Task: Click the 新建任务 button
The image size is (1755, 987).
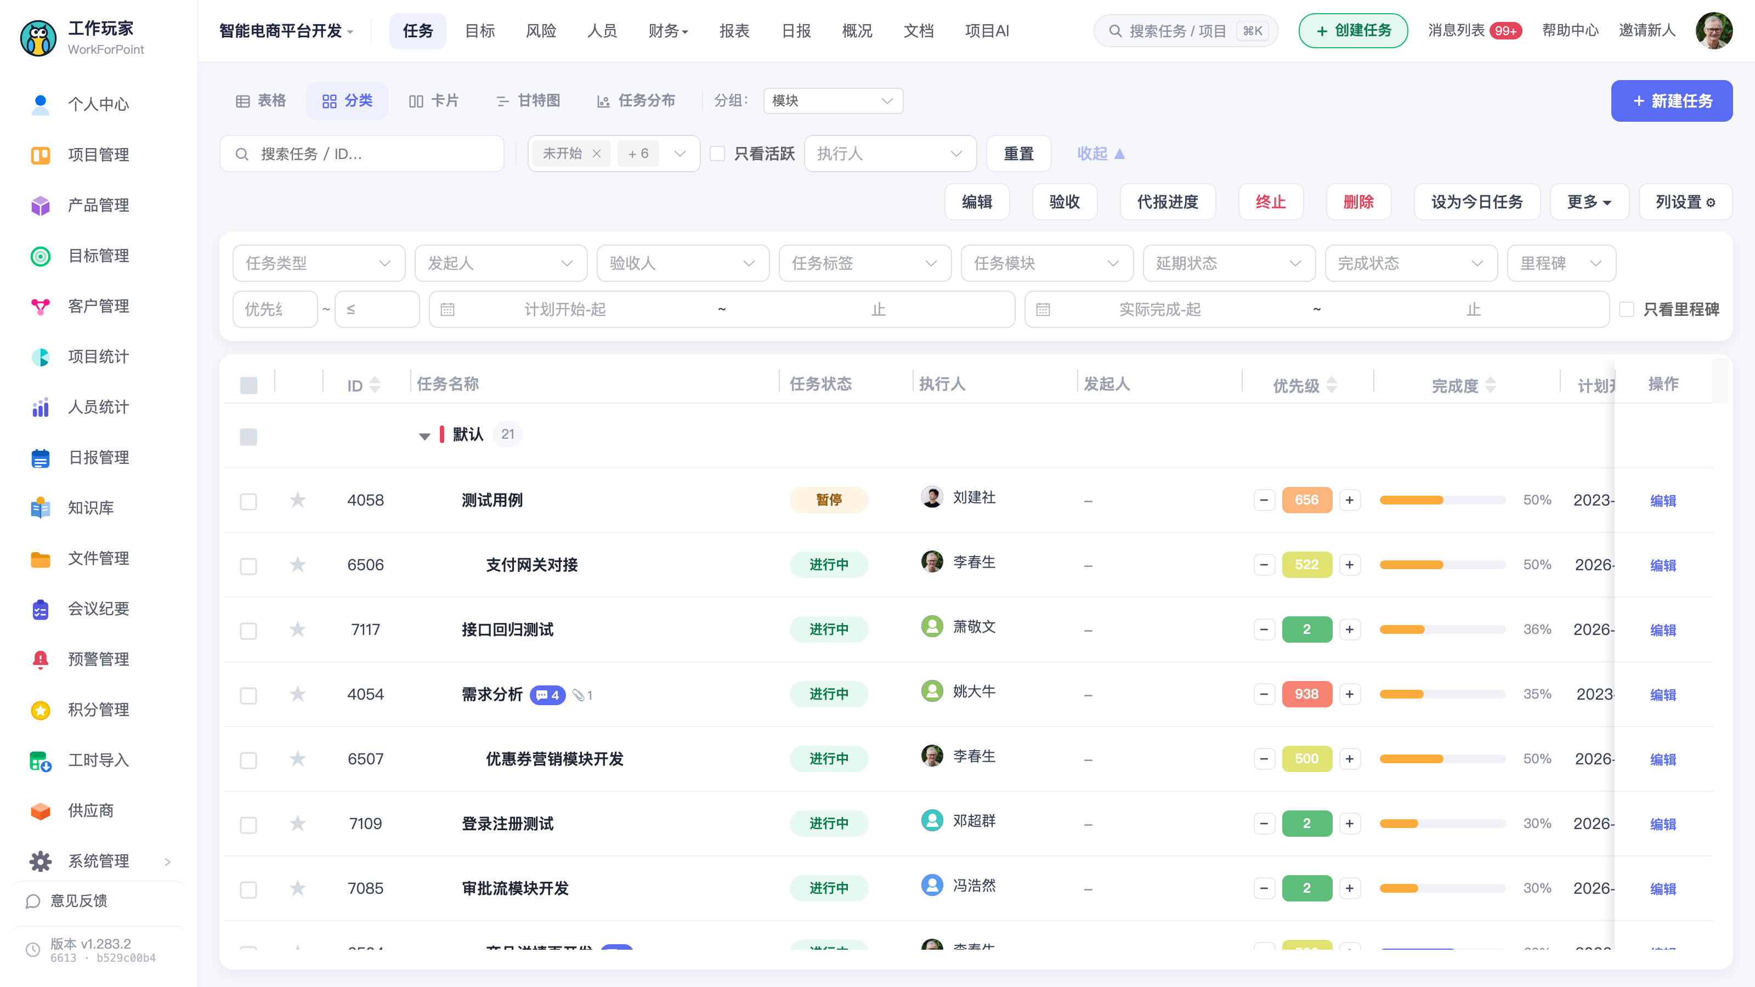Action: (x=1672, y=101)
